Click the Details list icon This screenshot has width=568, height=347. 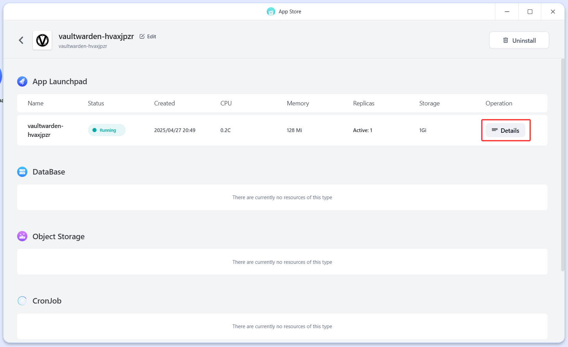click(495, 130)
